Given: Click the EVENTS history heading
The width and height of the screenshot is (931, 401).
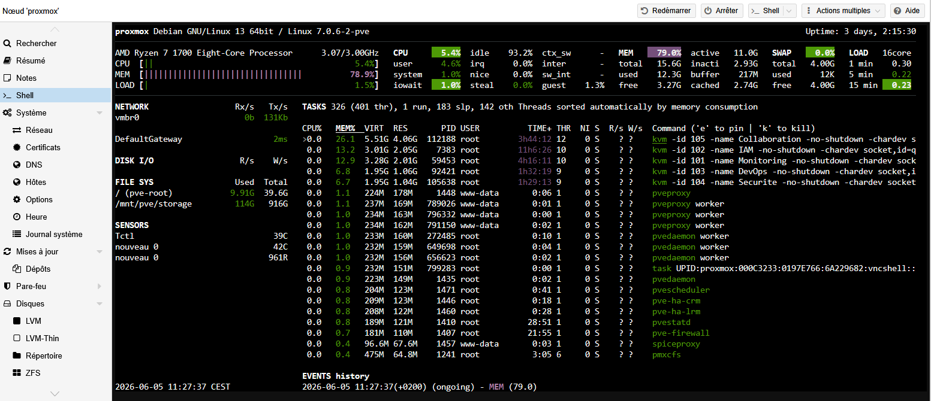Looking at the screenshot, I should [336, 376].
